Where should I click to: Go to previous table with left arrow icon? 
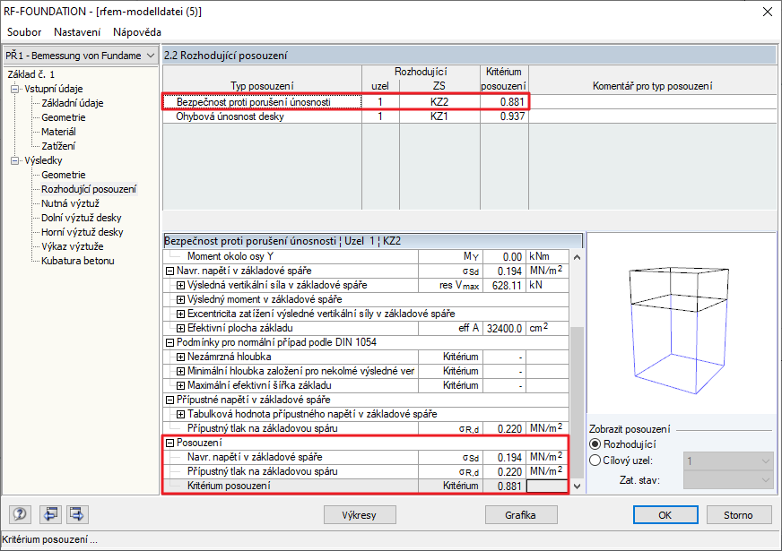tap(50, 514)
